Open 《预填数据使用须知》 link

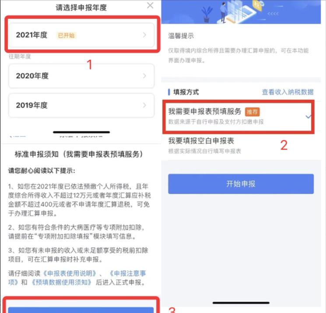pos(61,282)
